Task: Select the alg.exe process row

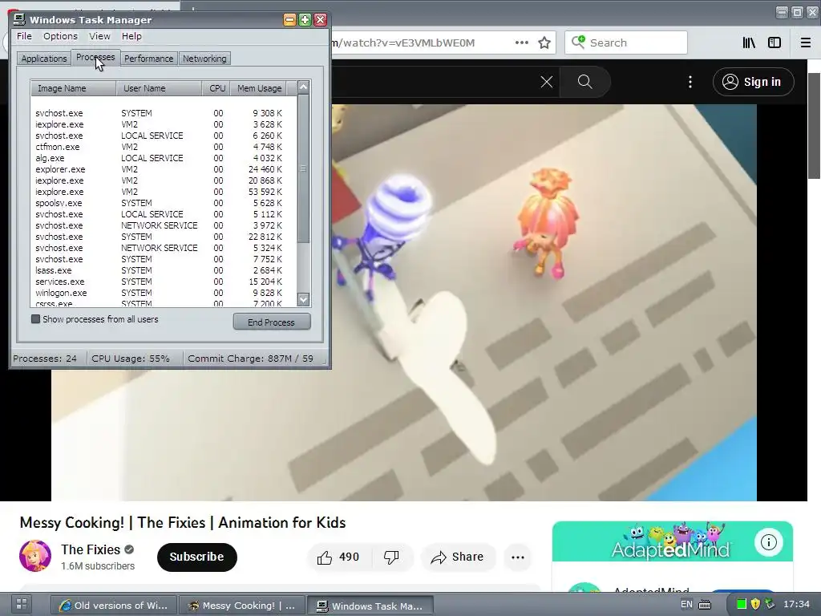Action: coord(164,158)
